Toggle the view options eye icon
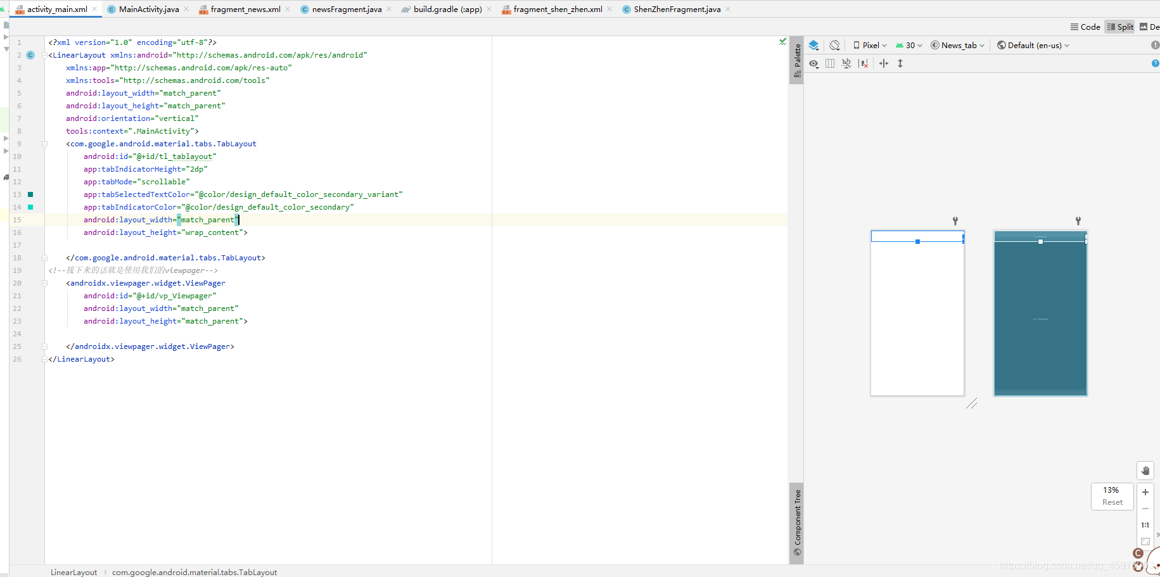This screenshot has height=577, width=1160. pos(814,63)
